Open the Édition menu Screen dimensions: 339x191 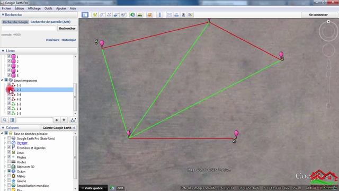click(19, 8)
